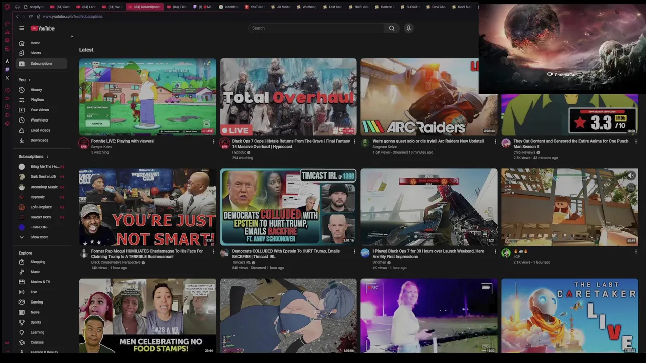This screenshot has width=646, height=363.
Task: Switch to the Lost Soul tab
Action: tap(333, 7)
